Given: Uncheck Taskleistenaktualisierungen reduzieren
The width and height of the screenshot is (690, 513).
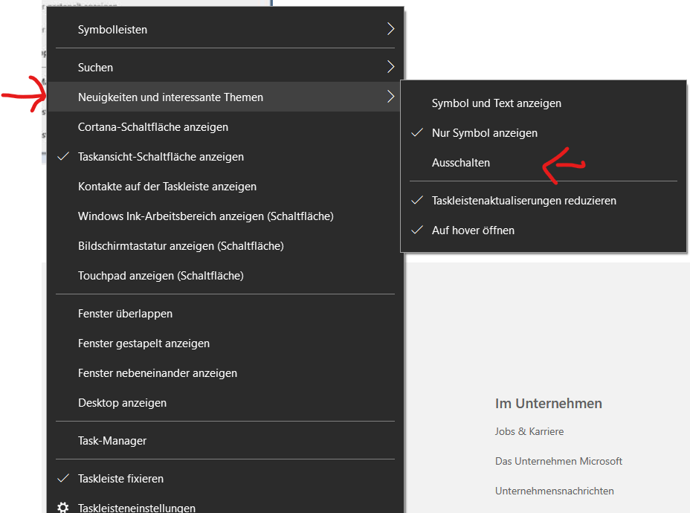Looking at the screenshot, I should click(x=544, y=201).
